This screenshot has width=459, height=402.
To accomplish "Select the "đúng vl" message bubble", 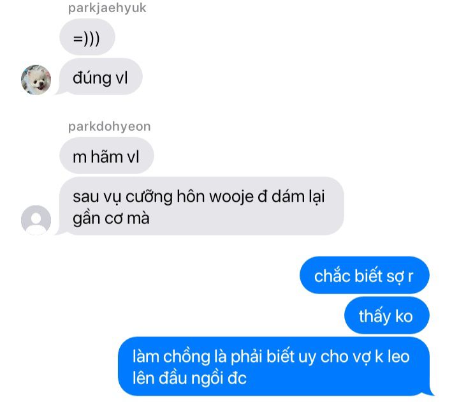I will 101,77.
